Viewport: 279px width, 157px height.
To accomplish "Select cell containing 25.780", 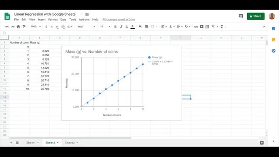I will point(40,89).
